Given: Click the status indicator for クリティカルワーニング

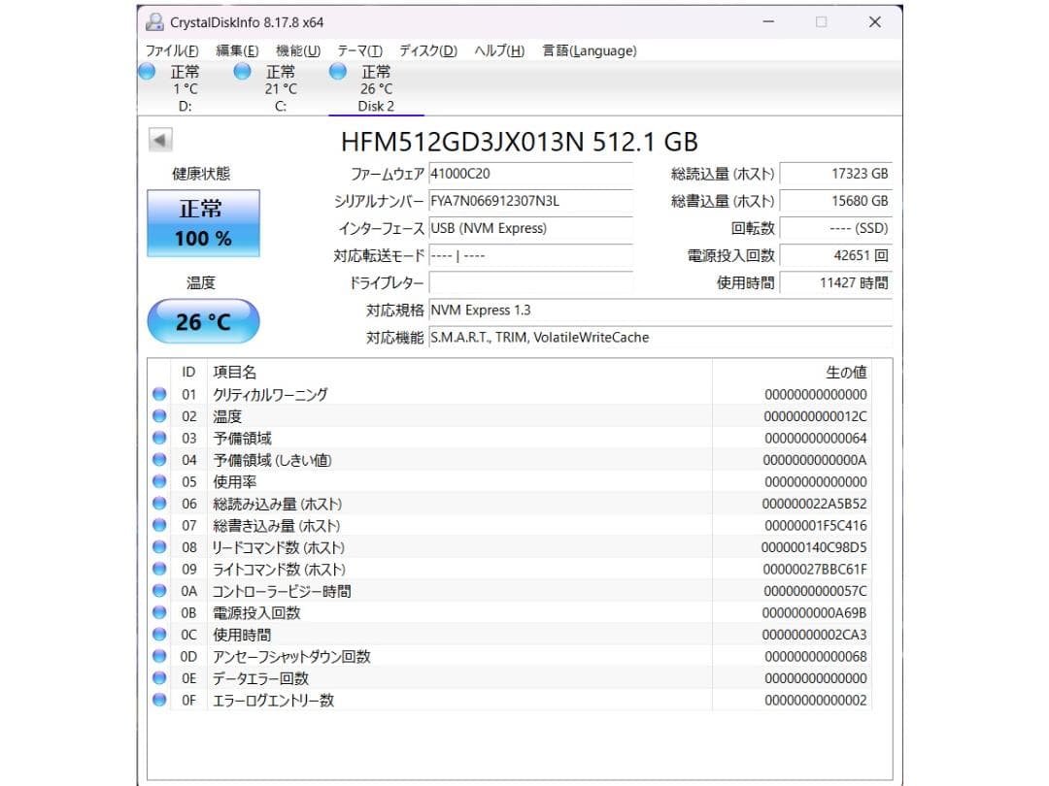Looking at the screenshot, I should (158, 394).
